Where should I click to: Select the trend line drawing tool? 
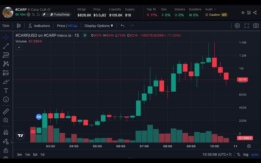coord(6,46)
